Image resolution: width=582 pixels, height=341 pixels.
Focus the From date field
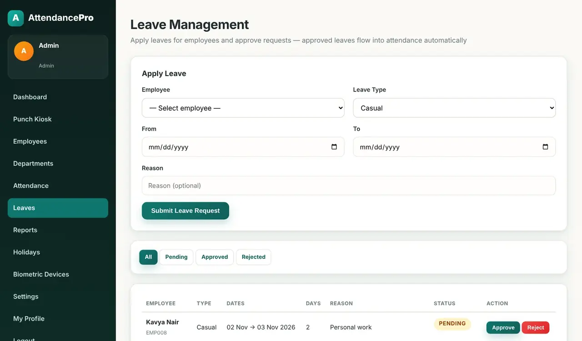pos(243,147)
